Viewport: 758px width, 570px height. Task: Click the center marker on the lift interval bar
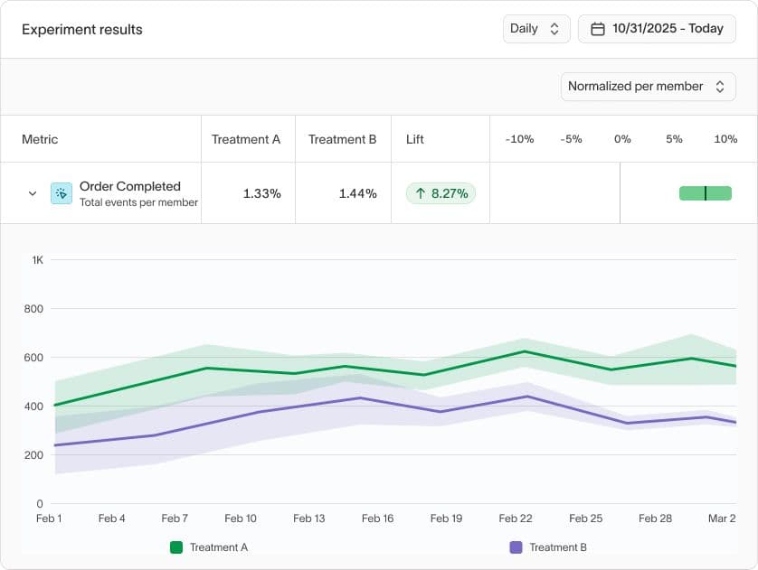[706, 193]
